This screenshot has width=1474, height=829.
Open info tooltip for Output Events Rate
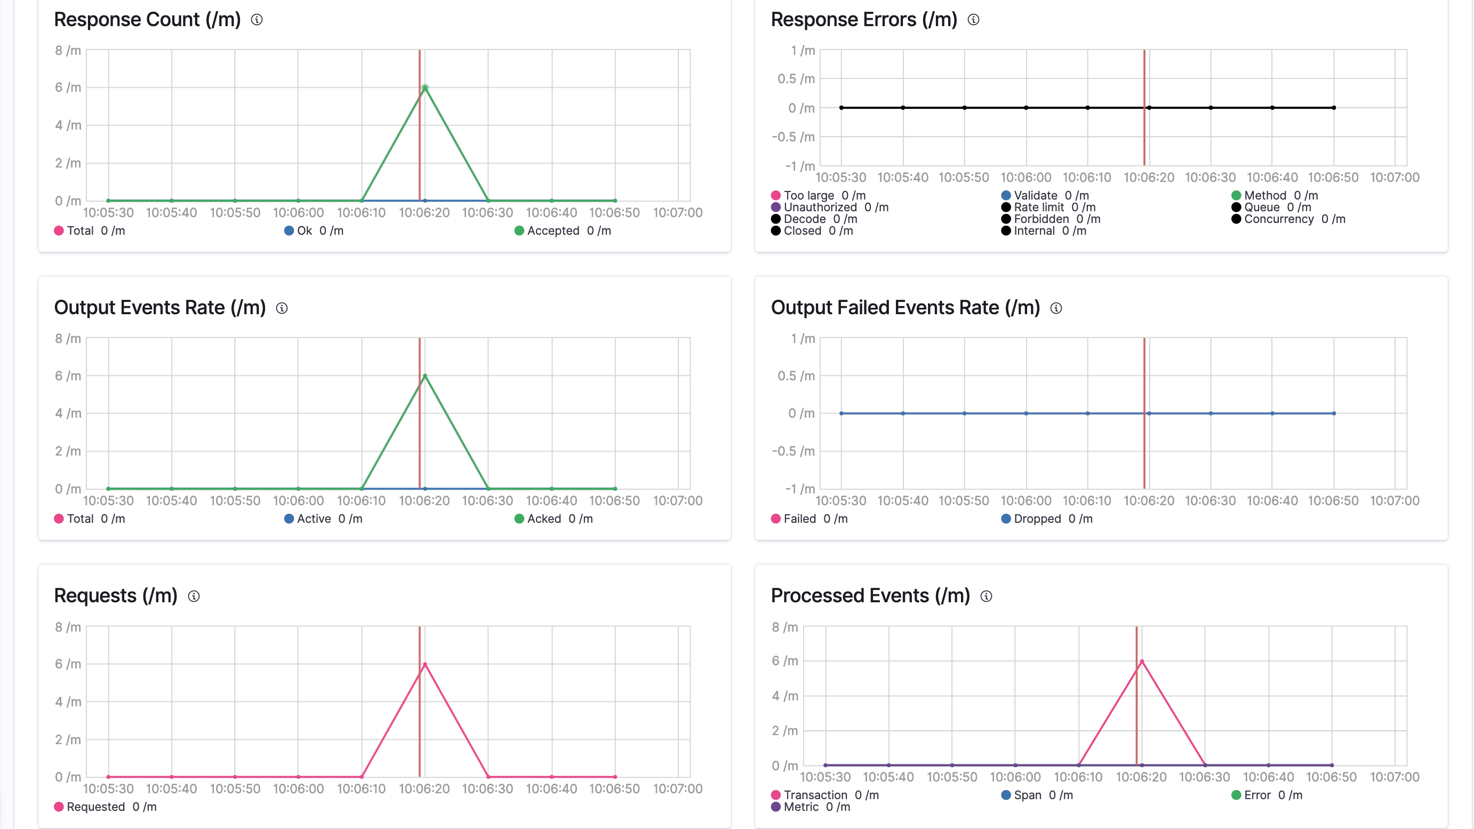click(x=282, y=308)
